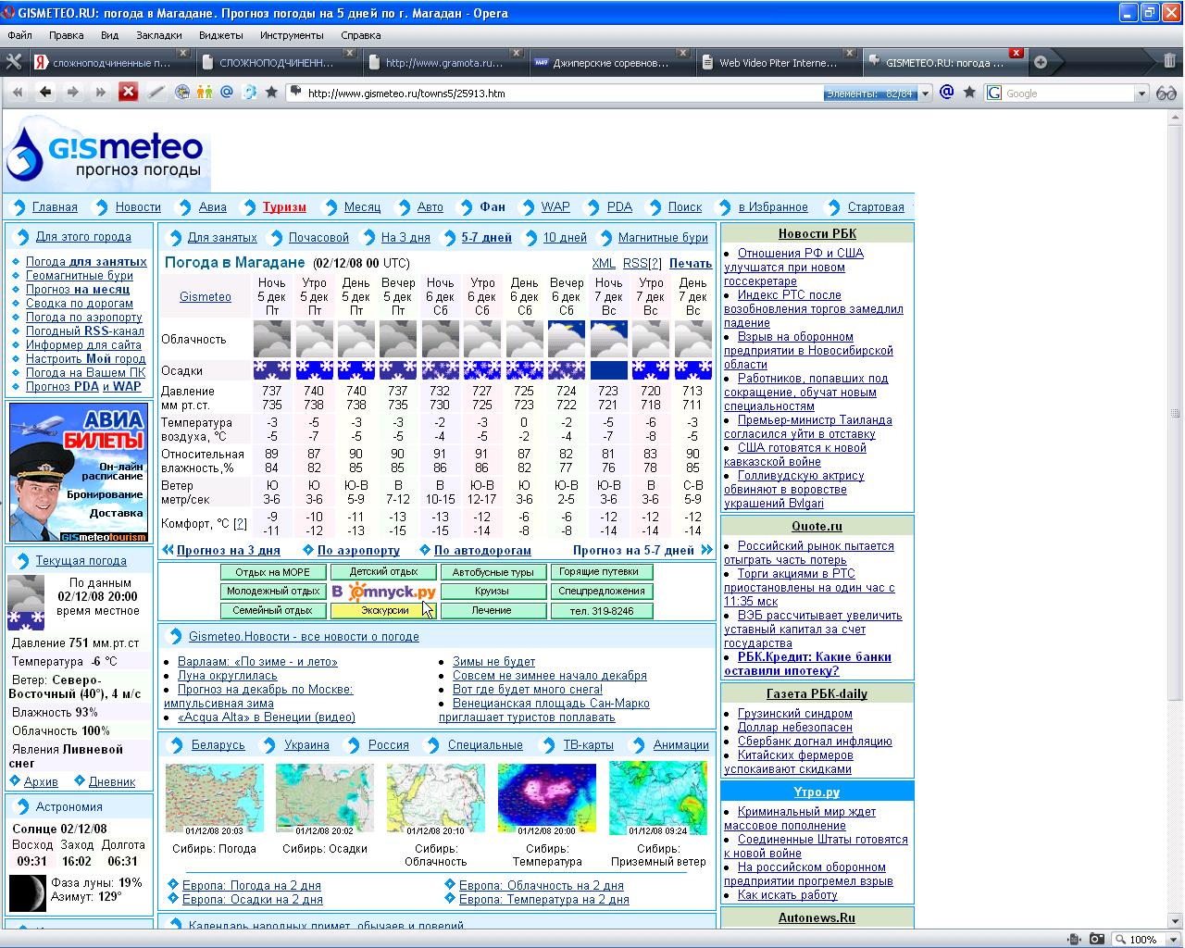
Task: Expand the Google search engine dropdown
Action: (1141, 94)
